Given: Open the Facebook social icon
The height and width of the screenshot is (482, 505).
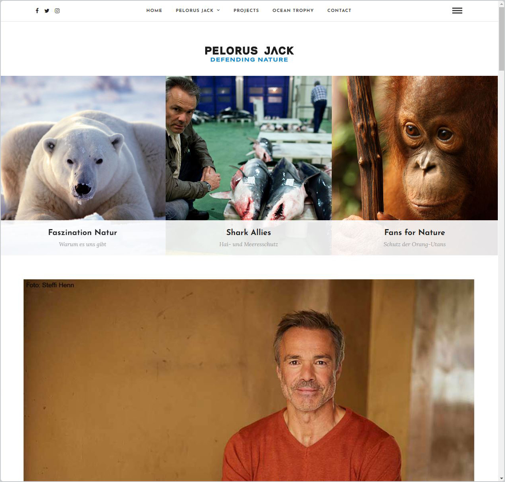Looking at the screenshot, I should coord(37,11).
